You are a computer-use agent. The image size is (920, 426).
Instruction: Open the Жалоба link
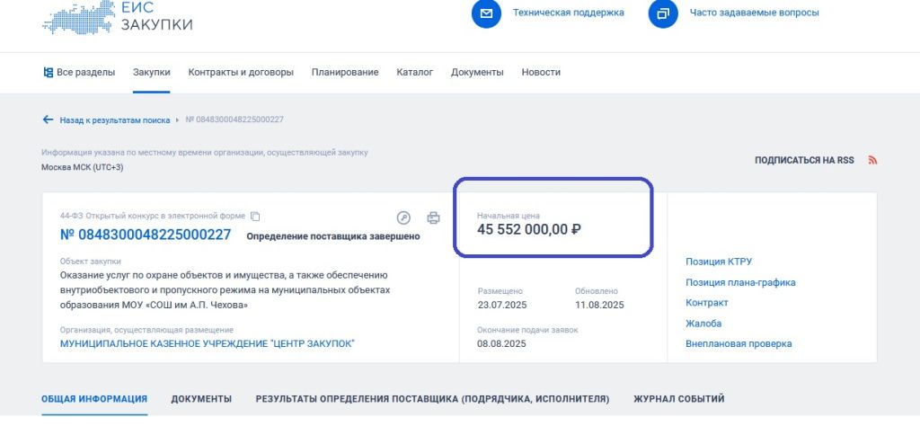(x=703, y=324)
